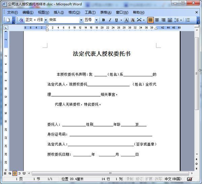Click the vertical scrollbar thumb
Viewport: 202px width, 184px height.
(197, 73)
